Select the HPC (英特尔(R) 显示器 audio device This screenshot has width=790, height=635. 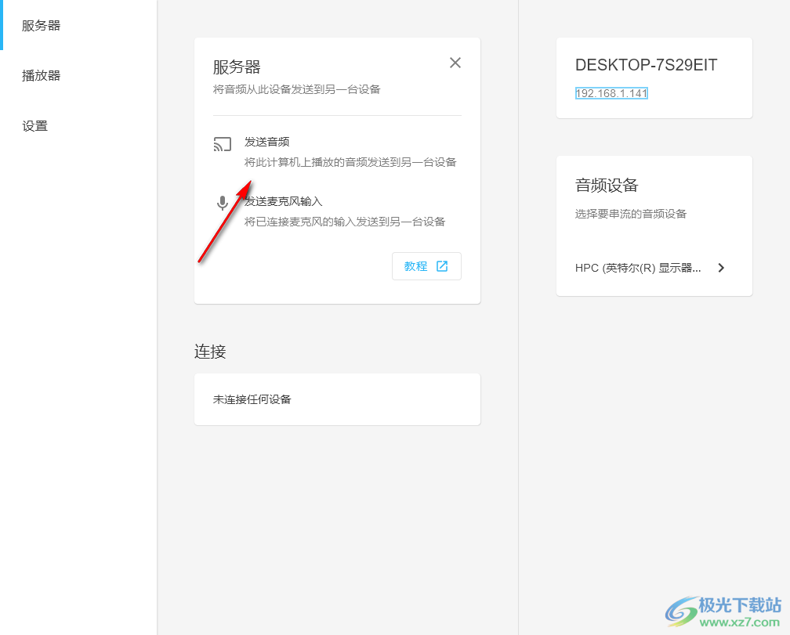coord(638,268)
